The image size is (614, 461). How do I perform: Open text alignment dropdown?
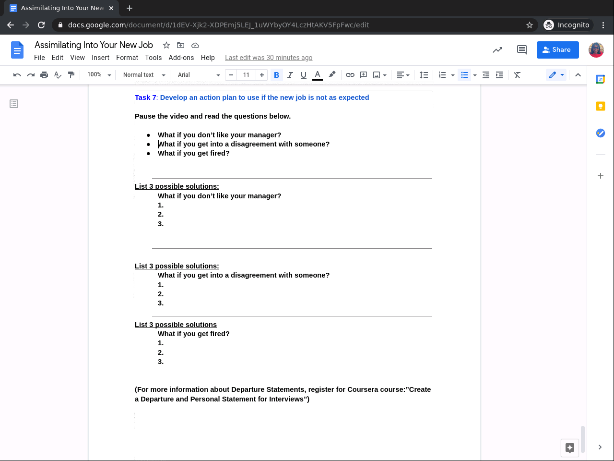403,75
